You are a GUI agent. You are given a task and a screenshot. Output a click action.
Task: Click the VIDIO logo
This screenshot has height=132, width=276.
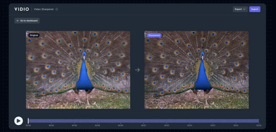[x=22, y=9]
